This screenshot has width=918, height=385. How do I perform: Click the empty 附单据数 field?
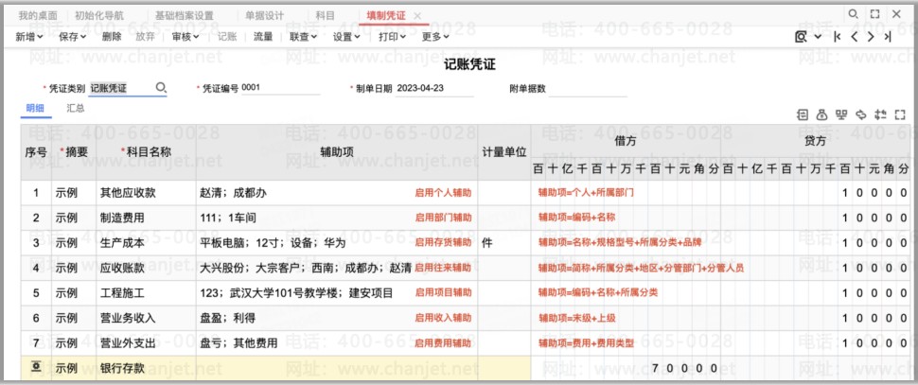(x=587, y=88)
